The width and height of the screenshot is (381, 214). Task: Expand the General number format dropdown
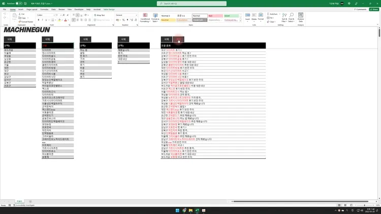click(136, 15)
